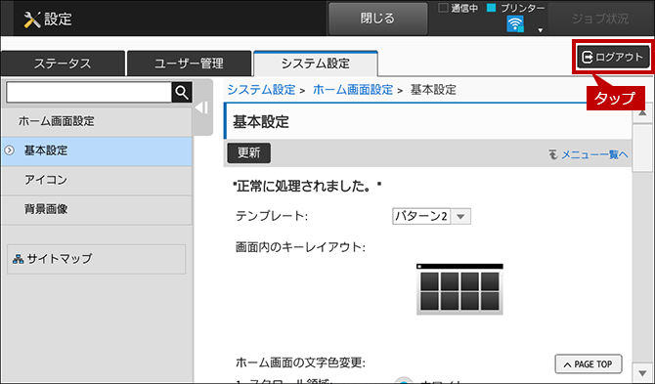Screen dimensions: 655x384
Task: Click the ジョブ状況 button
Action: pos(600,19)
